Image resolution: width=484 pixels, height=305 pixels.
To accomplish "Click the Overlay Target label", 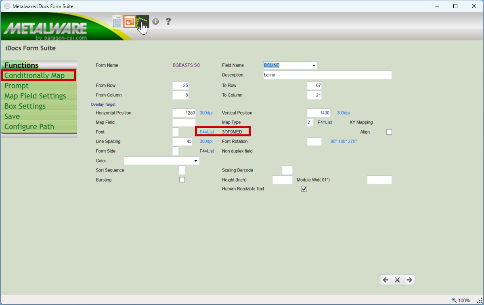I will coord(103,104).
